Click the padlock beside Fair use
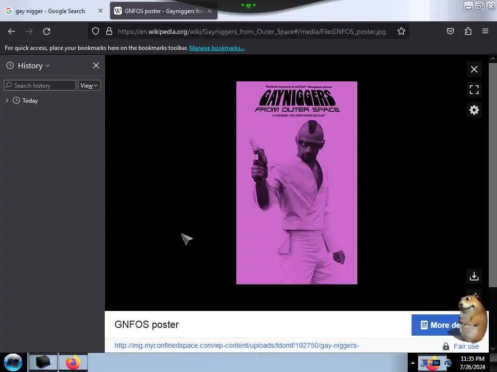The width and height of the screenshot is (497, 372). click(446, 346)
